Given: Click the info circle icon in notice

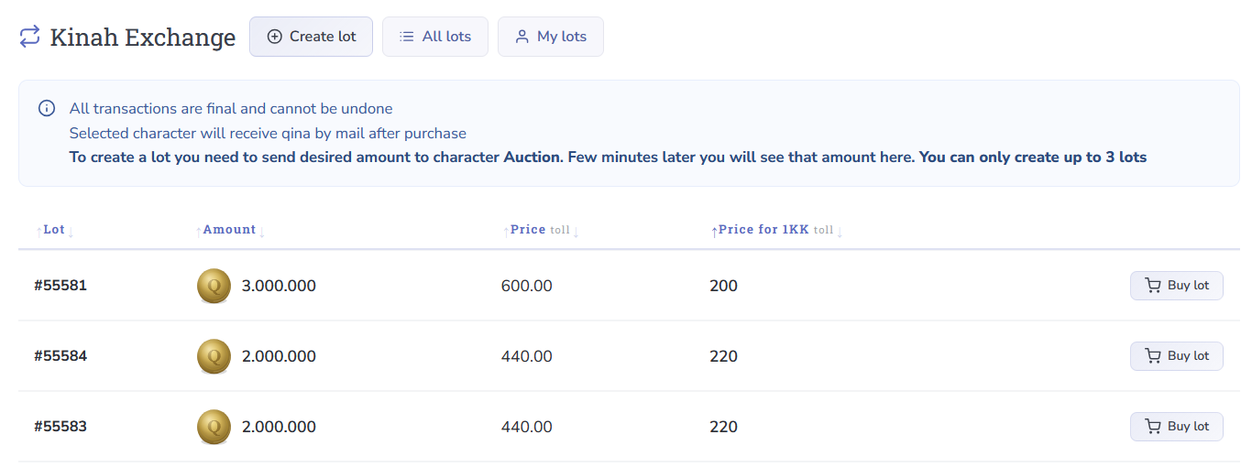Looking at the screenshot, I should click(47, 109).
